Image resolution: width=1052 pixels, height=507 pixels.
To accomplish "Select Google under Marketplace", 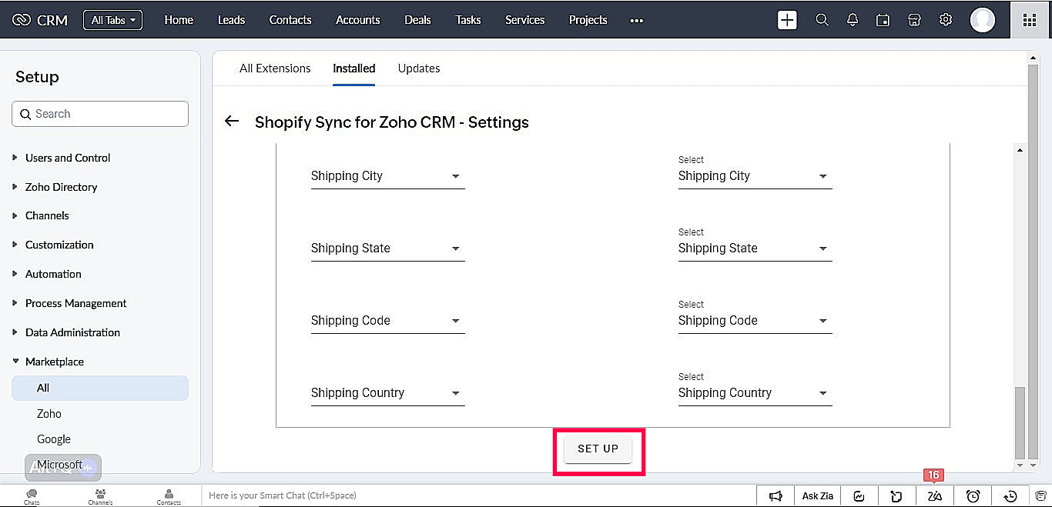I will pyautogui.click(x=54, y=439).
